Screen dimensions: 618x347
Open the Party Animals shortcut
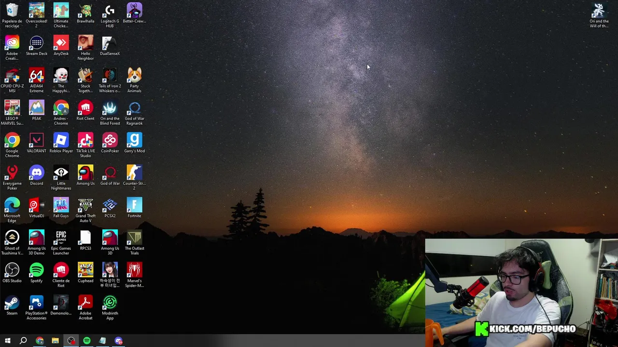[134, 80]
